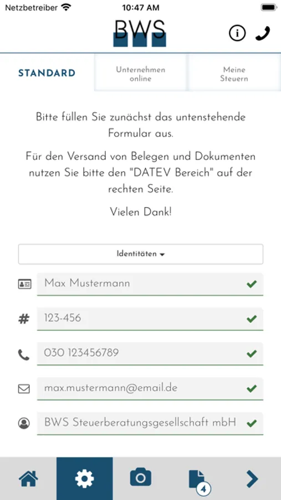Edit the max.mustermann@email.de field
The width and height of the screenshot is (281, 500).
point(150,388)
